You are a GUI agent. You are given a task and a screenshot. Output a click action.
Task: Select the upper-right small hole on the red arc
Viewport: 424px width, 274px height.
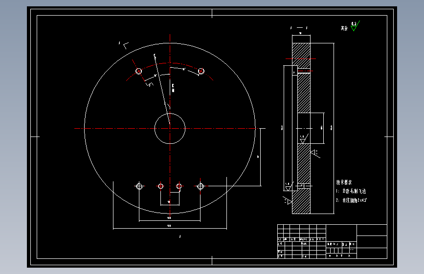(201, 71)
